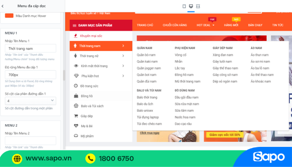
Task: Open the Hot Deal dropdown arrow
Action: [x=213, y=25]
